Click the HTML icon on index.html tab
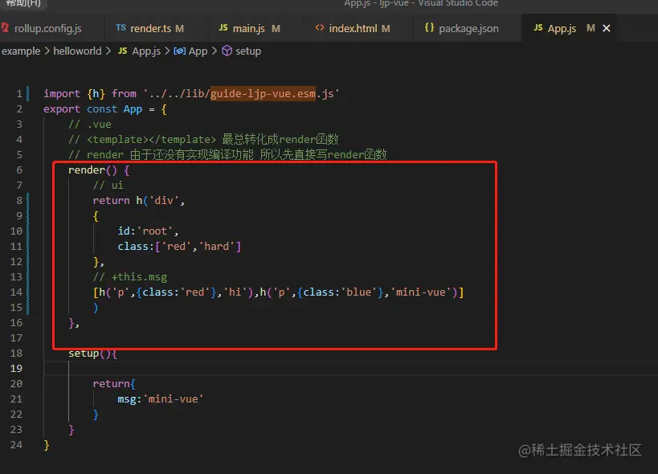 320,27
